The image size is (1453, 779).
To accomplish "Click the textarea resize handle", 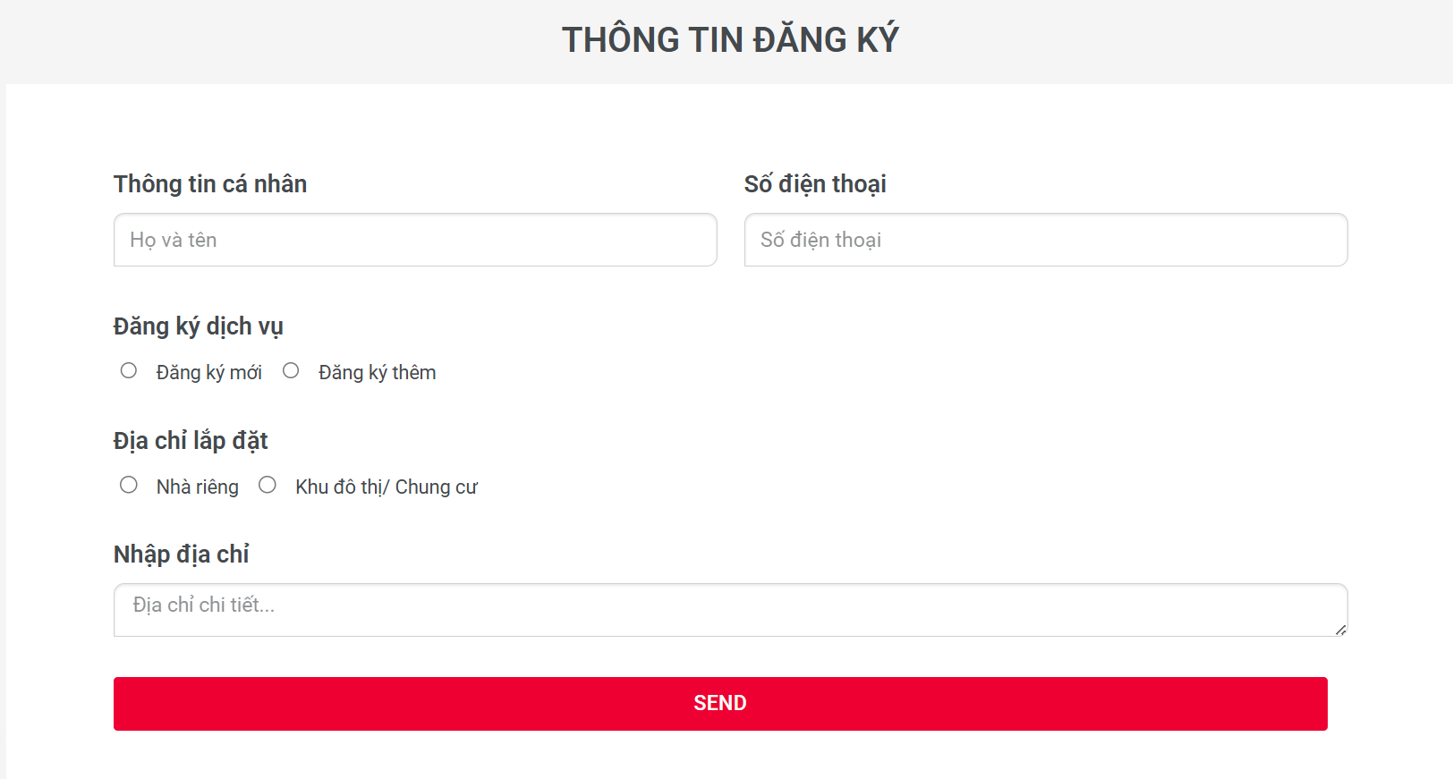I will coord(1340,631).
